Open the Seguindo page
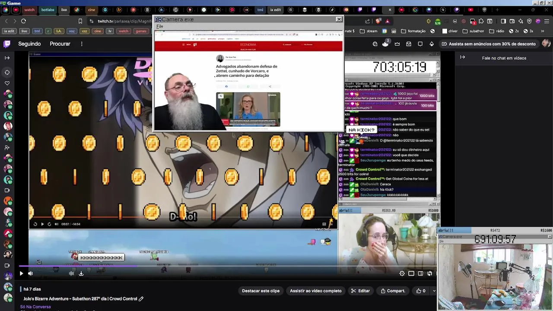 click(29, 44)
